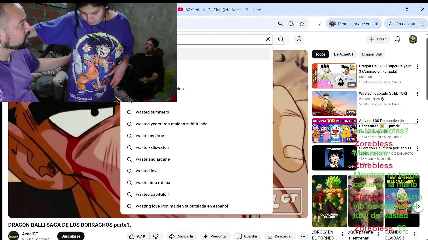The height and width of the screenshot is (240, 428).
Task: Open a new browser tab
Action: [x=259, y=10]
